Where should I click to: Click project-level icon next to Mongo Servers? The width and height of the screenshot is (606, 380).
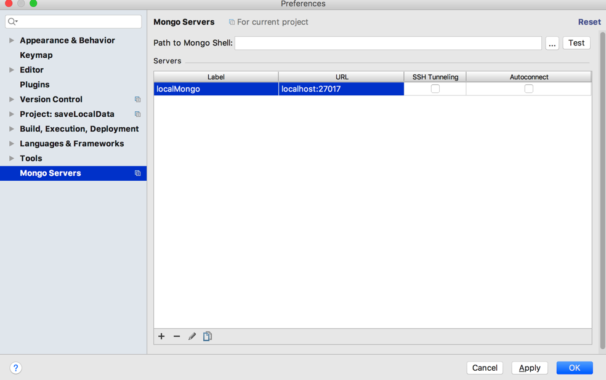137,173
